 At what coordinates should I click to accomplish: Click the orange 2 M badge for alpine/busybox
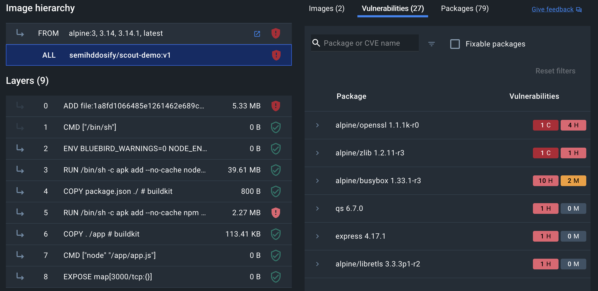[573, 180]
